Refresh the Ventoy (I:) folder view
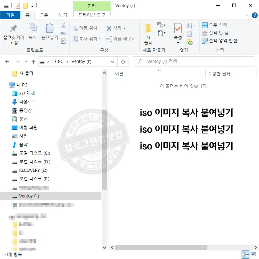 [123, 62]
